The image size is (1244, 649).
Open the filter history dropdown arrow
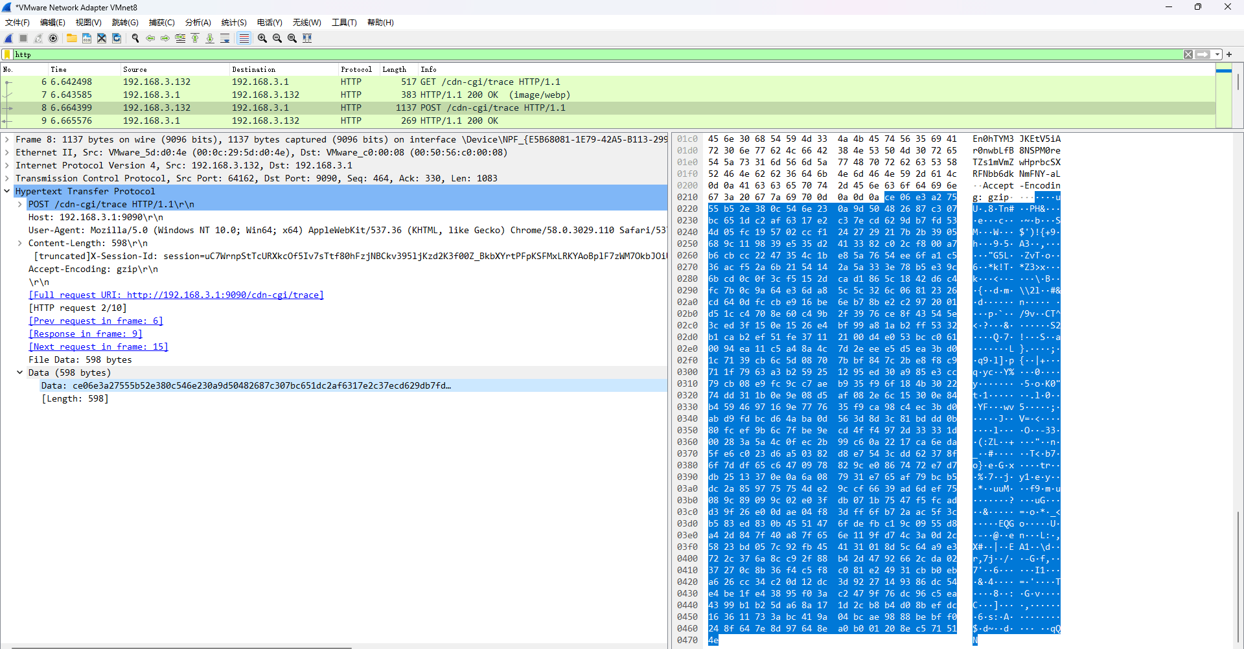pyautogui.click(x=1217, y=54)
